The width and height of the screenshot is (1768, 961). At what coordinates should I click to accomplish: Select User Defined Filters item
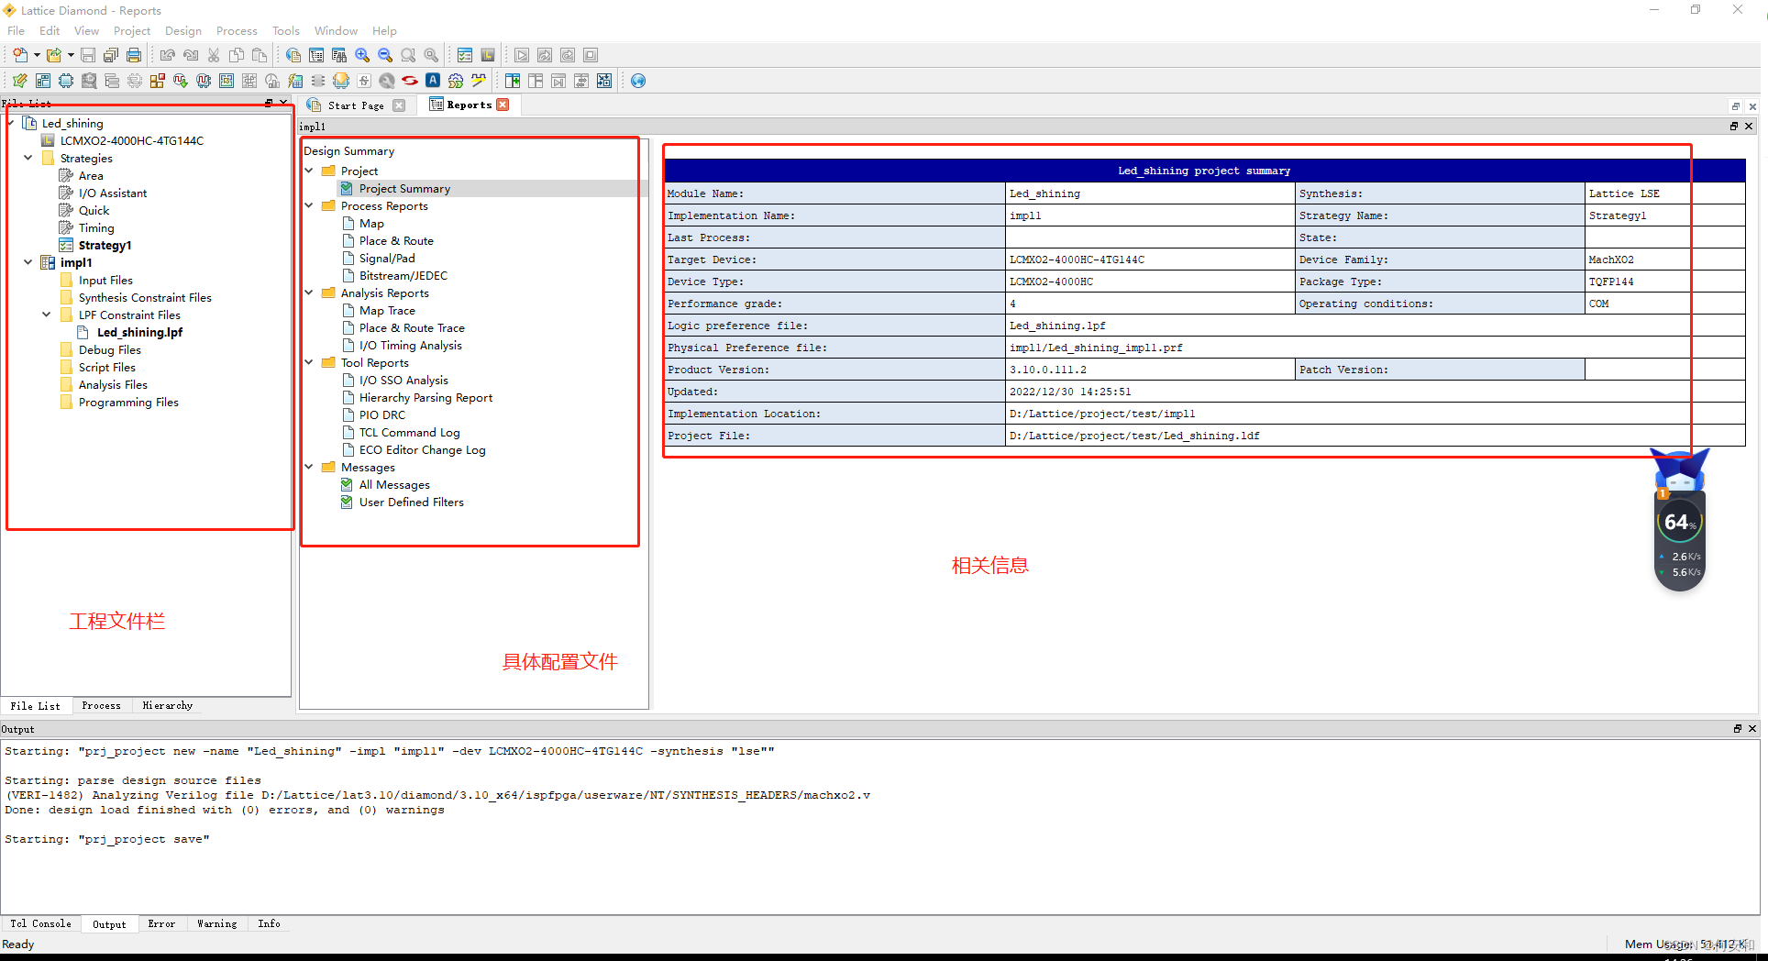pyautogui.click(x=411, y=502)
